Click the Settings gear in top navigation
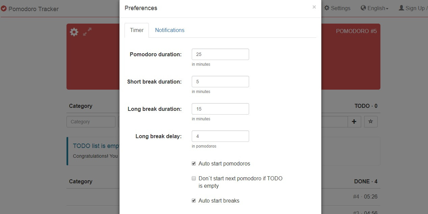This screenshot has height=214, width=428. [327, 8]
